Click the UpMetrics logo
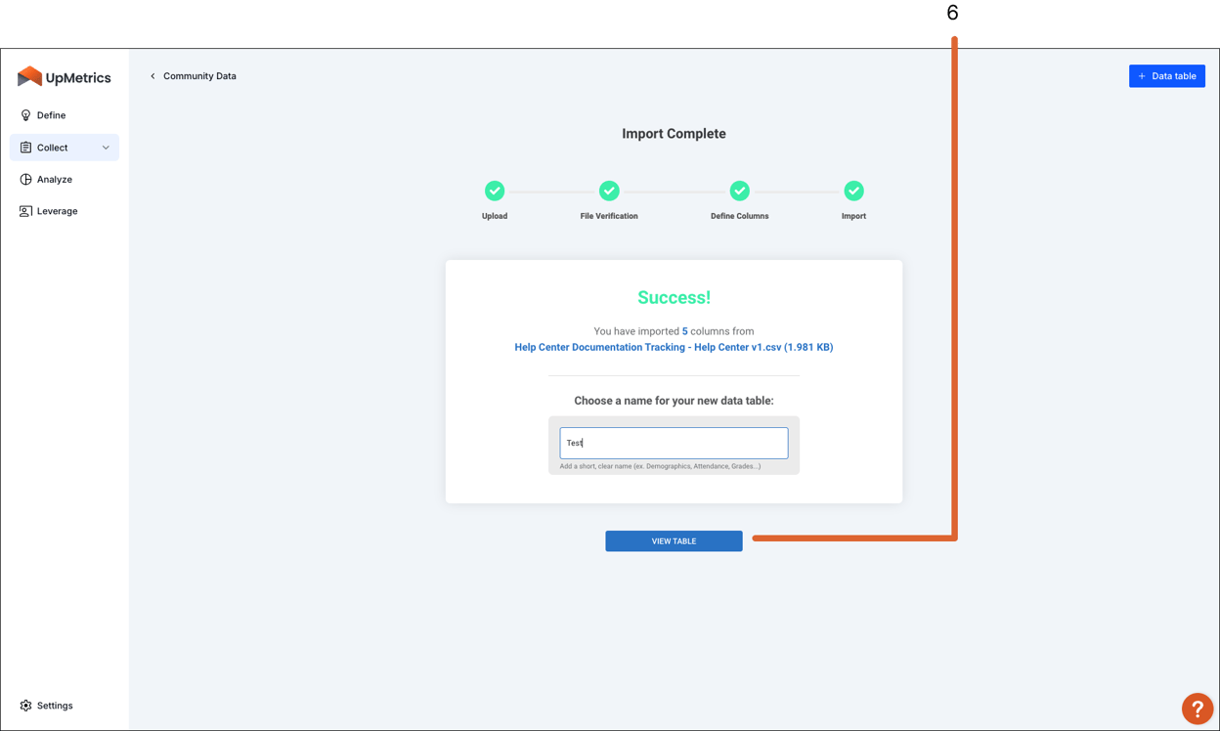The width and height of the screenshot is (1220, 731). 65,76
